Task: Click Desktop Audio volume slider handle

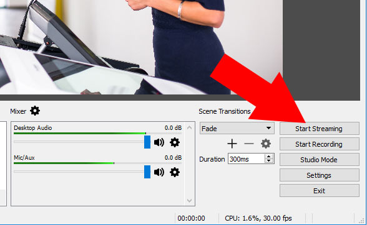Action: (147, 142)
